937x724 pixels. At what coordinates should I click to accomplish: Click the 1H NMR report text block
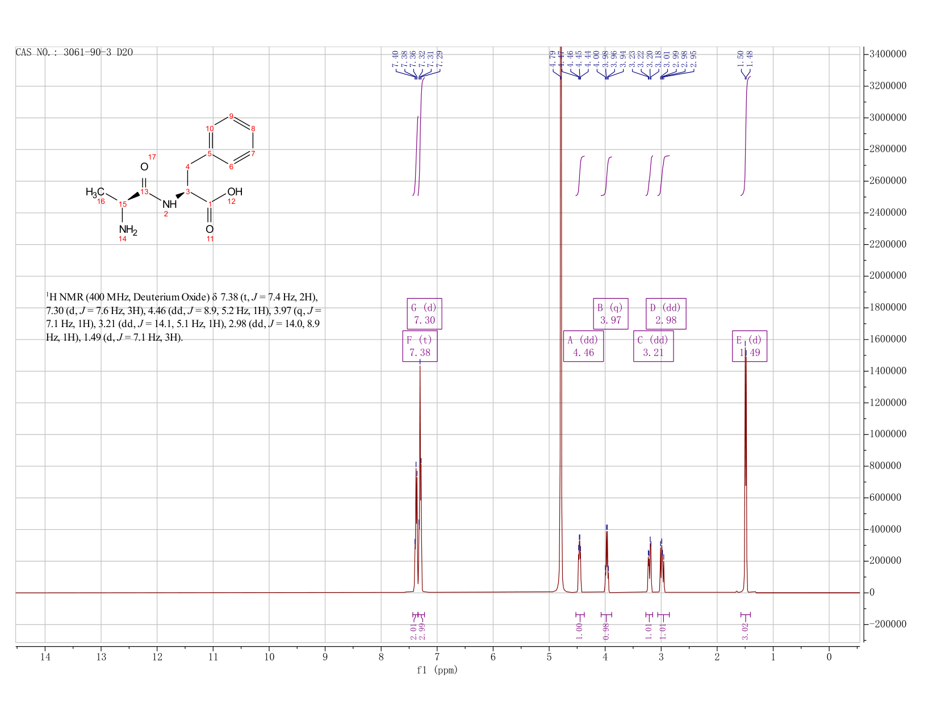(185, 317)
